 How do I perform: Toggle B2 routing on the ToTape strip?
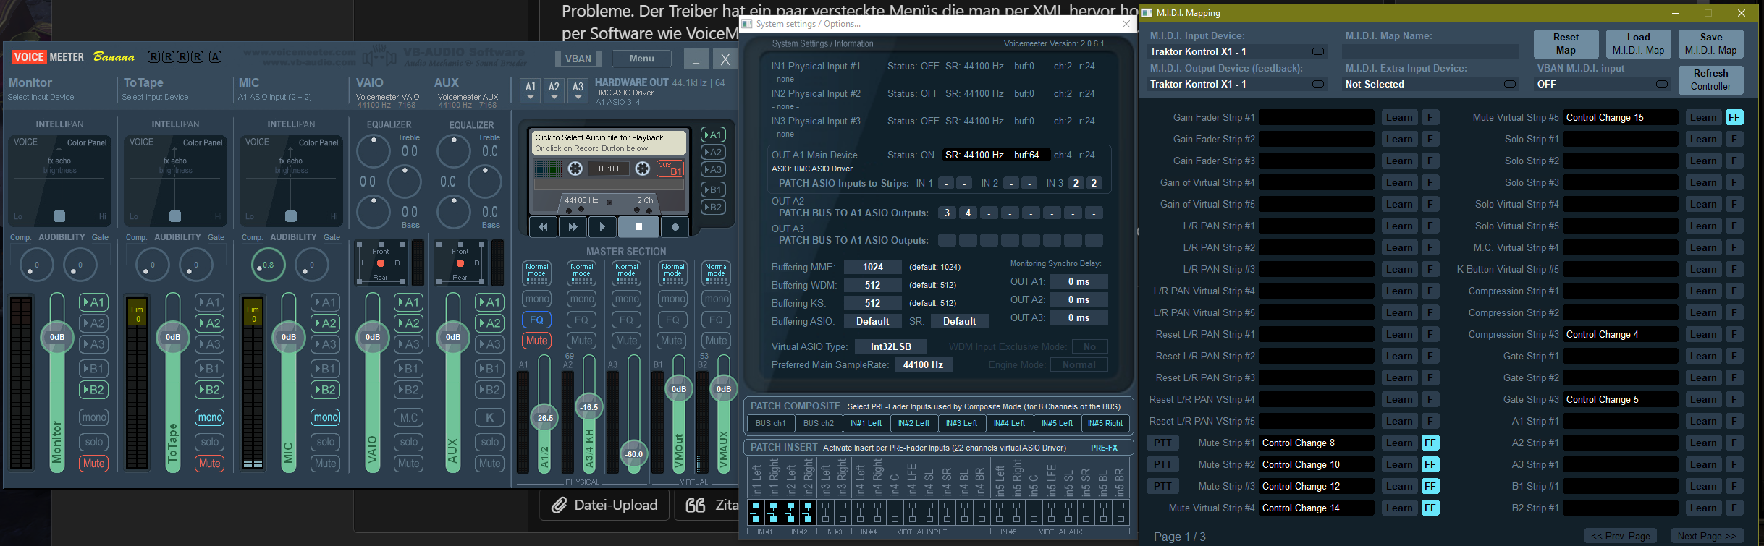(x=209, y=390)
